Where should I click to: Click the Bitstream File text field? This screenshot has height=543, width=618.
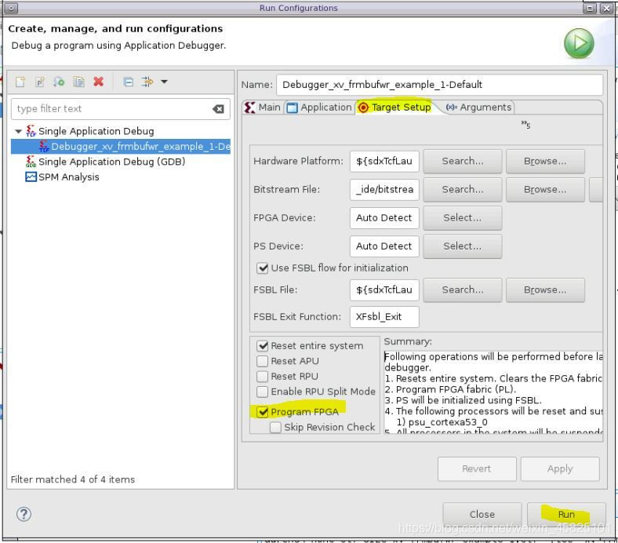point(384,190)
